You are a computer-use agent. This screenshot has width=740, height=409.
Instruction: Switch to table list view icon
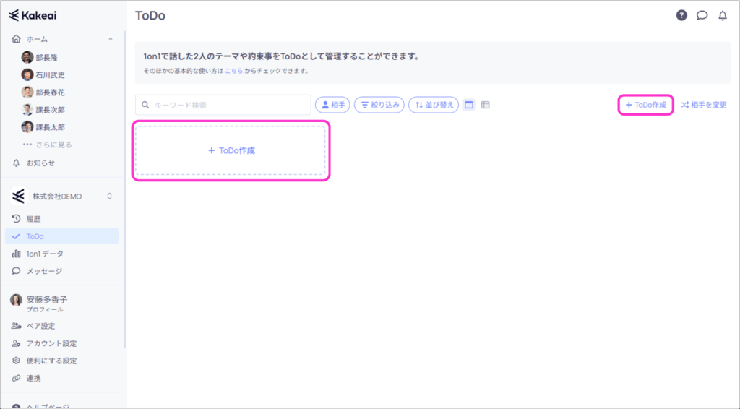point(486,105)
